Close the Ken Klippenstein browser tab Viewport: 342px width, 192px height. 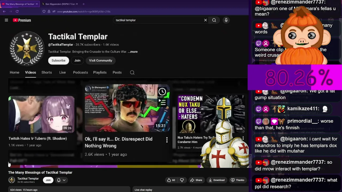click(77, 4)
